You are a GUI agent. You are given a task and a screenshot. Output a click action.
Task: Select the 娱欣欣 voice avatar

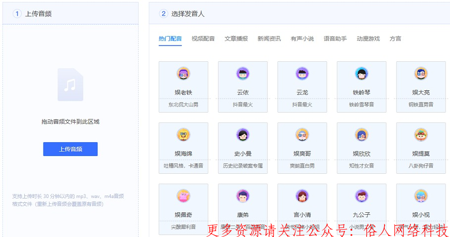pos(361,135)
